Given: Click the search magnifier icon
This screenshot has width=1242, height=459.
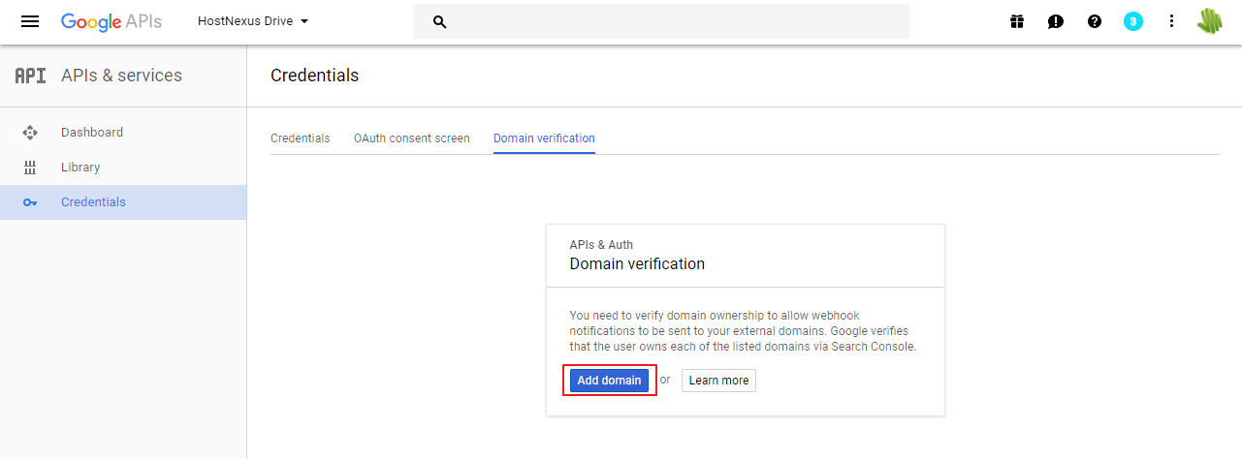Looking at the screenshot, I should [439, 21].
